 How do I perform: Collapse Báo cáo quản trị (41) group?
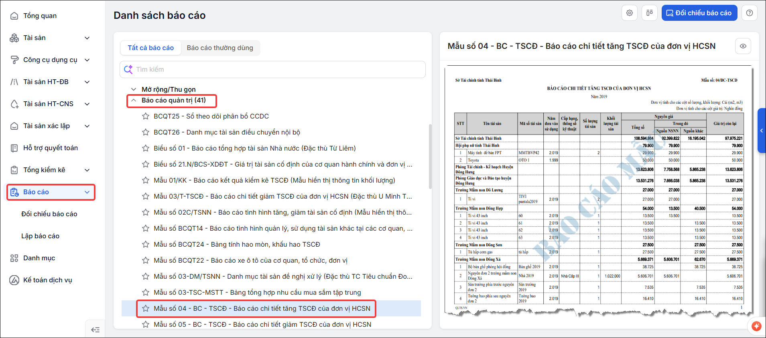coord(134,100)
